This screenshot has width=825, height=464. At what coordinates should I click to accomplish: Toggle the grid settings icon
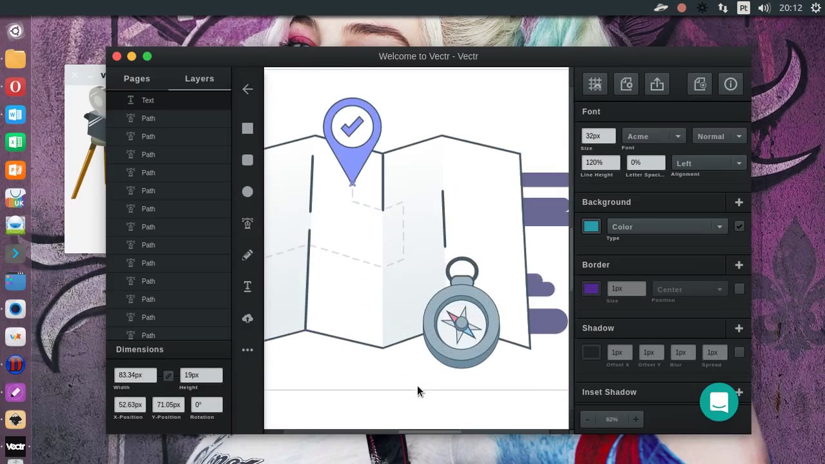point(595,84)
